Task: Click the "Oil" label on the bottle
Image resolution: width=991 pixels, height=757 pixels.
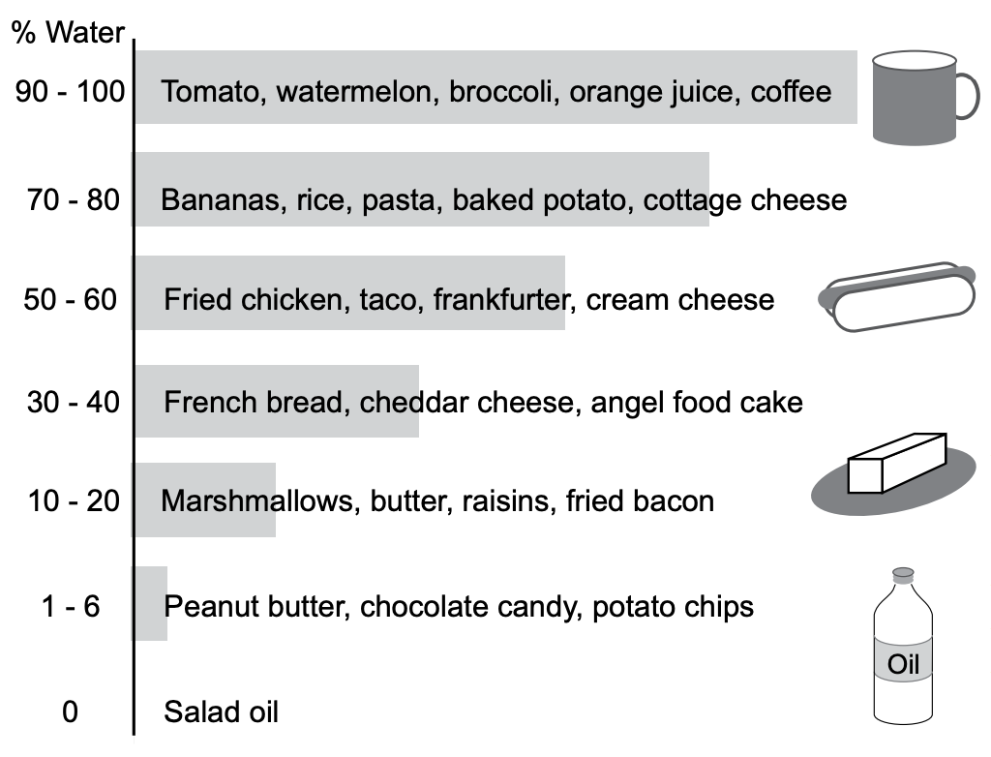Action: tap(903, 664)
